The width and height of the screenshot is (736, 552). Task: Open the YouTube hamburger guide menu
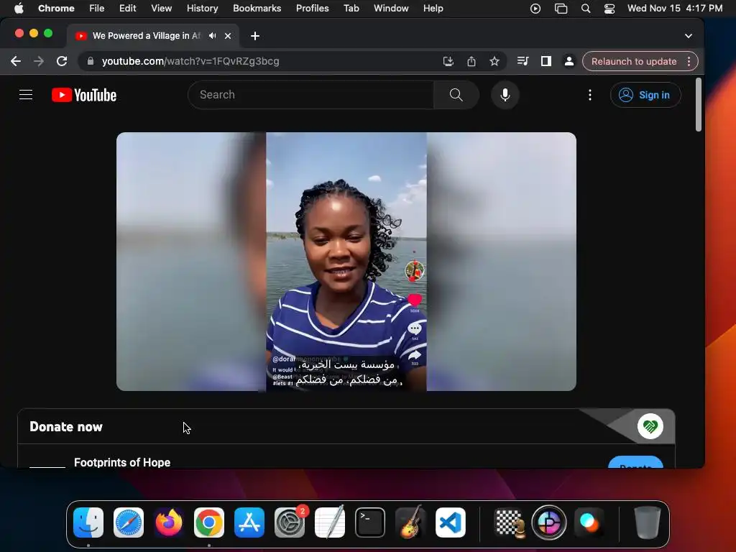tap(26, 95)
